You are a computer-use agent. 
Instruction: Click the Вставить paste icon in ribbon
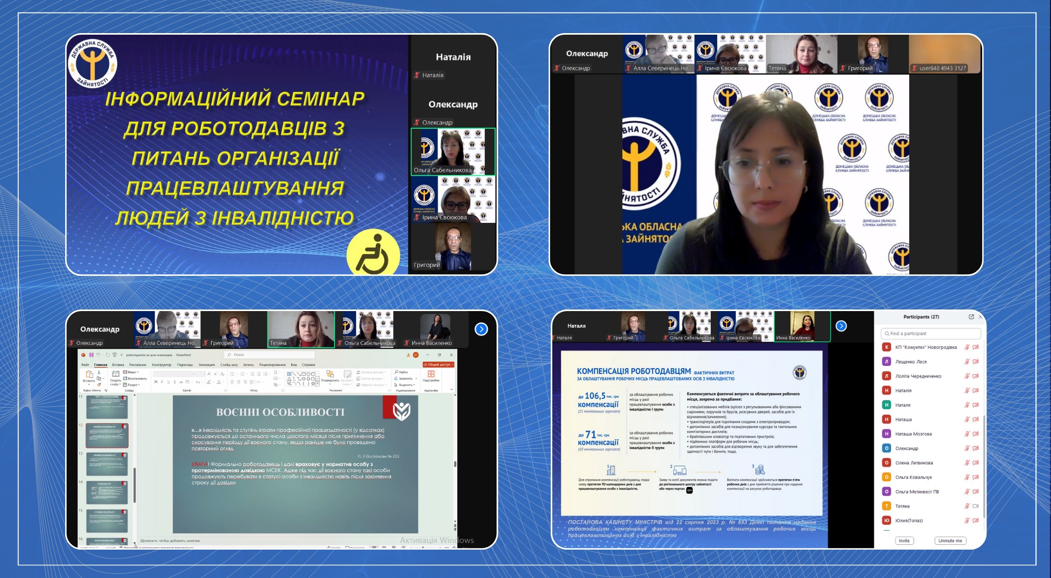[89, 375]
